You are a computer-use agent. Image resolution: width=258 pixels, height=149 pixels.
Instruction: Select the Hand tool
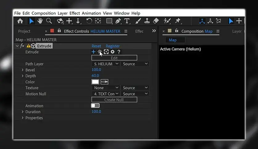[40, 21]
